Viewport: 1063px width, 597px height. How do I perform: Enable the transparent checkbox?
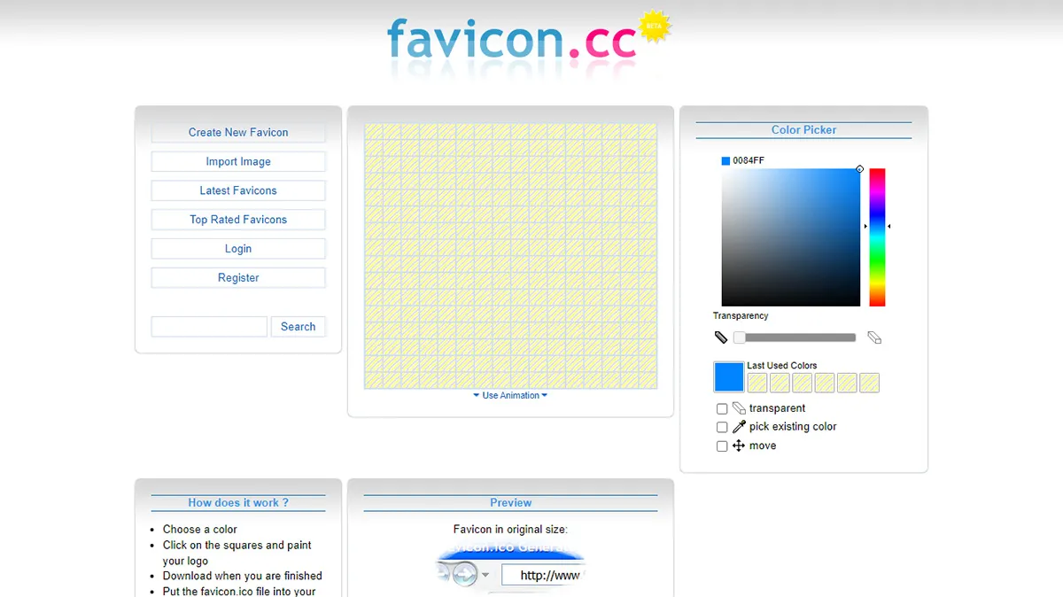pos(722,408)
